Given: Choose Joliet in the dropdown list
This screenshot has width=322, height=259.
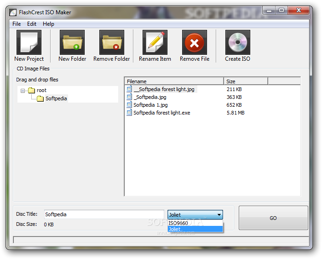Looking at the screenshot, I should [195, 229].
